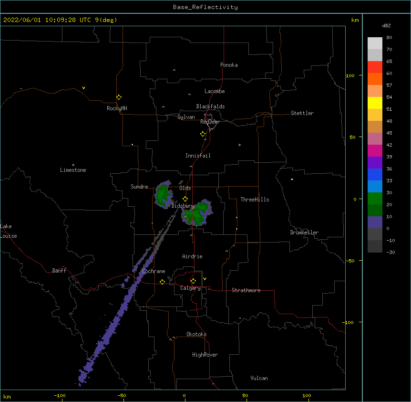Click the RockyMH label
This screenshot has height=402, width=411.
[x=117, y=108]
